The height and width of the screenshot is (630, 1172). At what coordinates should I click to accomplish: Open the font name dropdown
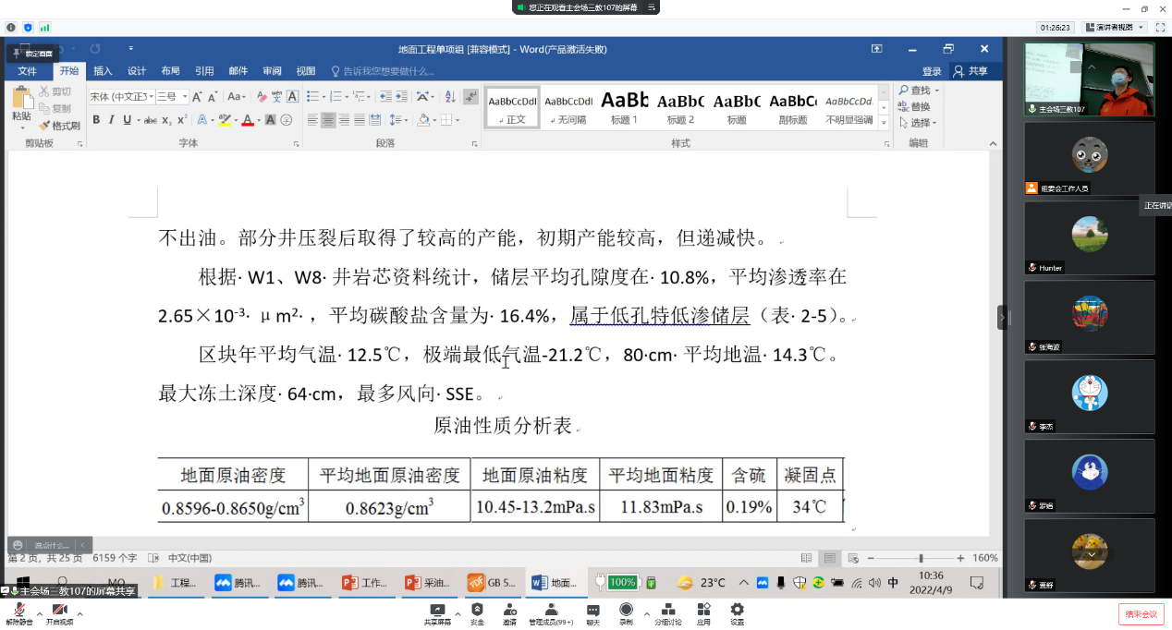click(149, 96)
